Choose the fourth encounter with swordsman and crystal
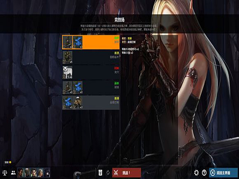The image size is (239, 179). 91,88
